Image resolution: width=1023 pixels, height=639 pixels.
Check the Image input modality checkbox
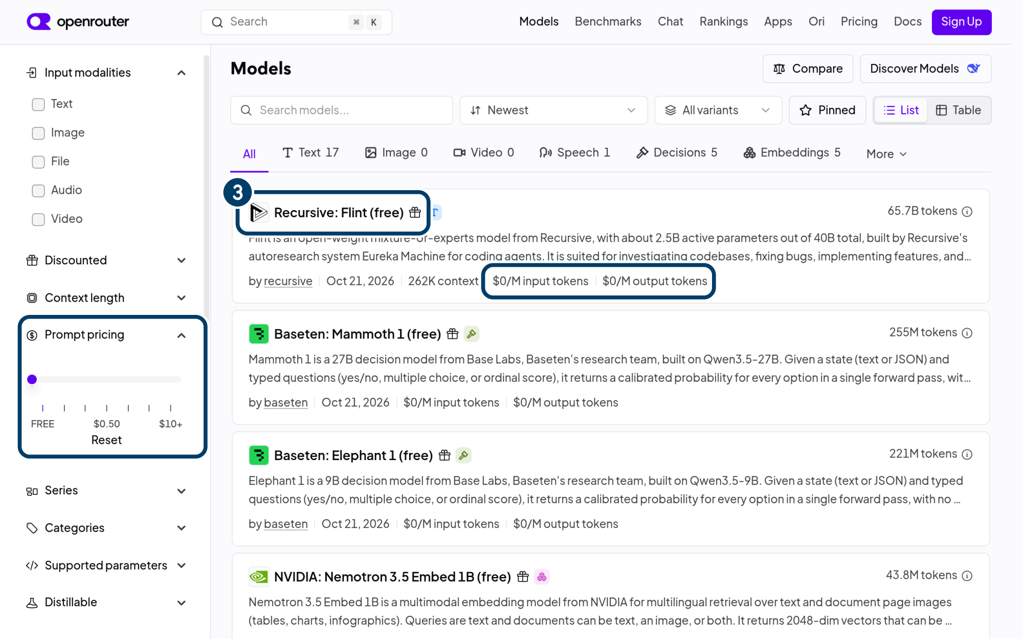(x=38, y=133)
